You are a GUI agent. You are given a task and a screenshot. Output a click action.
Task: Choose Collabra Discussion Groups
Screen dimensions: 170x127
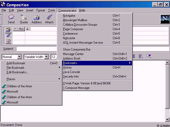pyautogui.click(x=95, y=25)
